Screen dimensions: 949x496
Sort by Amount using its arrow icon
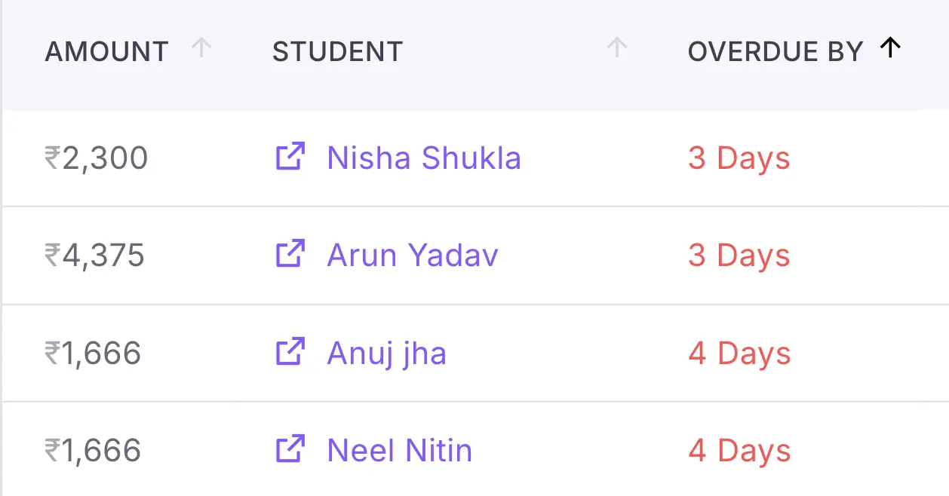click(201, 49)
